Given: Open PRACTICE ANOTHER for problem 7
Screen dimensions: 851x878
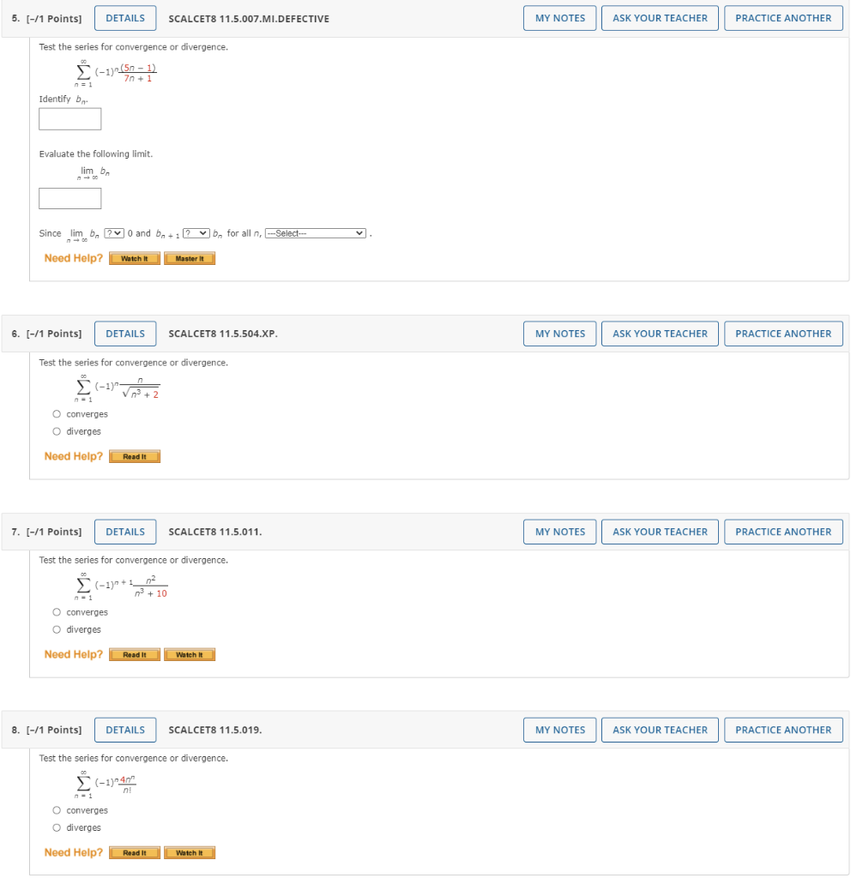Looking at the screenshot, I should pyautogui.click(x=782, y=532).
